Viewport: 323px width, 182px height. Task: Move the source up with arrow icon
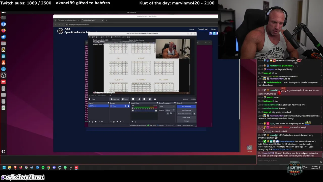tap(120, 122)
